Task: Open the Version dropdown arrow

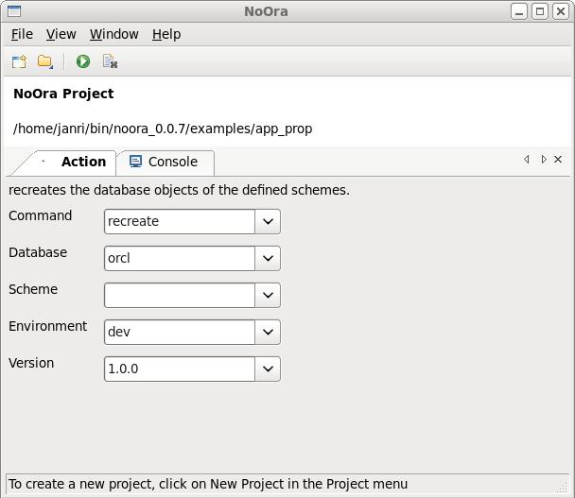Action: pyautogui.click(x=268, y=369)
